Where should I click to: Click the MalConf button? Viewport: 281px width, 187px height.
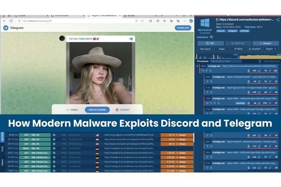pyautogui.click(x=238, y=43)
